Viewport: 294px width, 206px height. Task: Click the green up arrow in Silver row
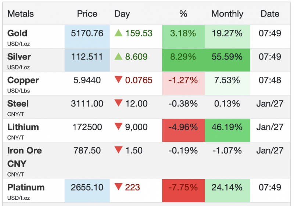click(118, 57)
